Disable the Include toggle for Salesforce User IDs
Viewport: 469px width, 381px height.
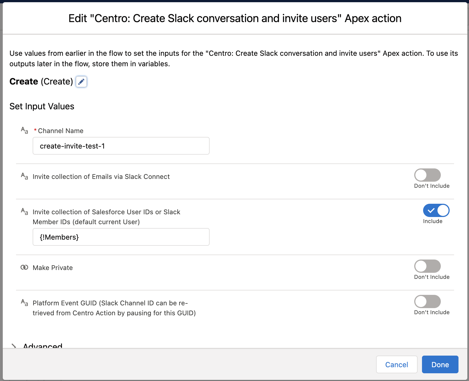tap(436, 210)
